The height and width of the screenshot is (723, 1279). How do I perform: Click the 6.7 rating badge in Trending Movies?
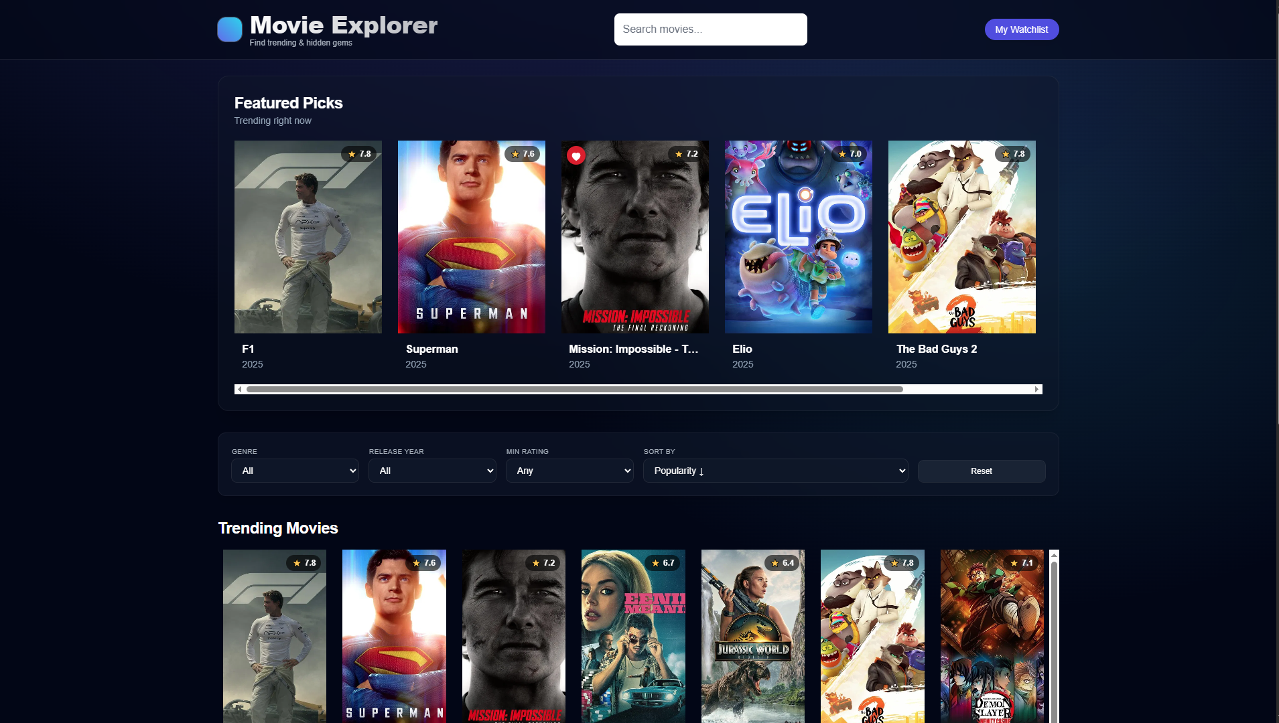click(663, 563)
